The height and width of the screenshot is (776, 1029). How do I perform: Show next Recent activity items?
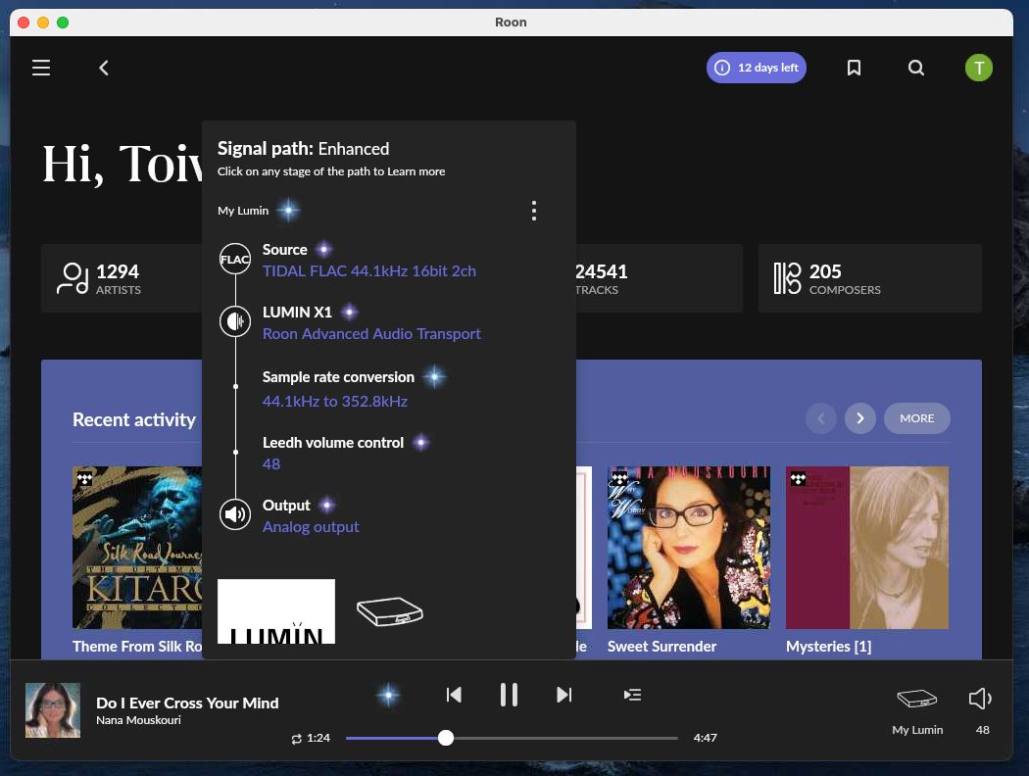click(x=859, y=417)
